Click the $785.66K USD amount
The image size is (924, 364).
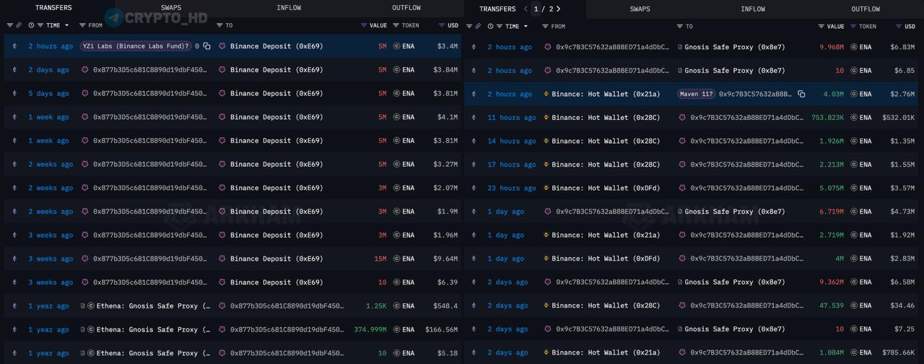[x=899, y=353]
